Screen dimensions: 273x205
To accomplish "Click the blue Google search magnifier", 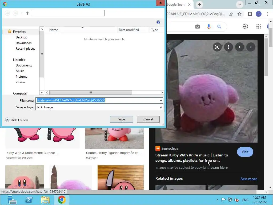I will (x=219, y=27).
